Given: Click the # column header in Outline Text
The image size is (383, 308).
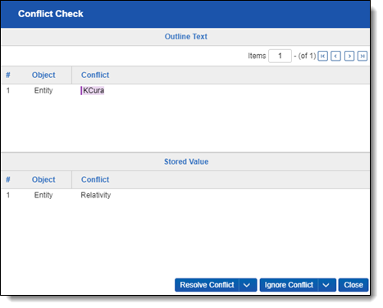Looking at the screenshot, I should point(8,75).
